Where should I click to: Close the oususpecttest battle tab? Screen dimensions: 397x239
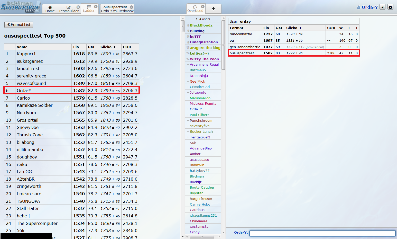[132, 7]
